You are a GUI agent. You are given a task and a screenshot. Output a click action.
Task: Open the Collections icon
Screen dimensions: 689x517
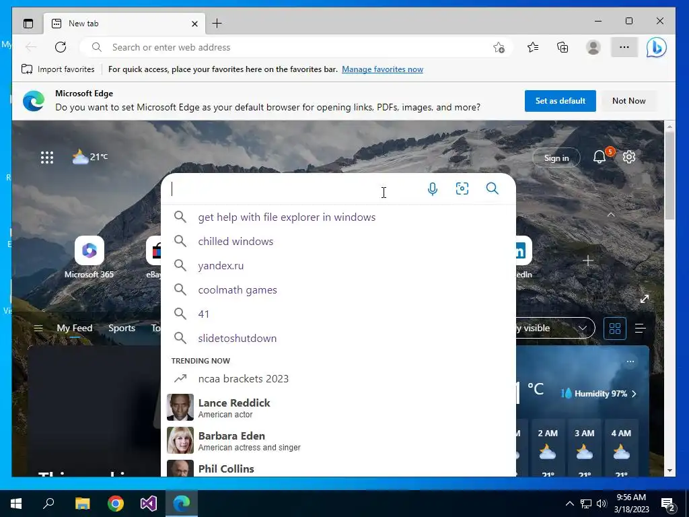[563, 47]
